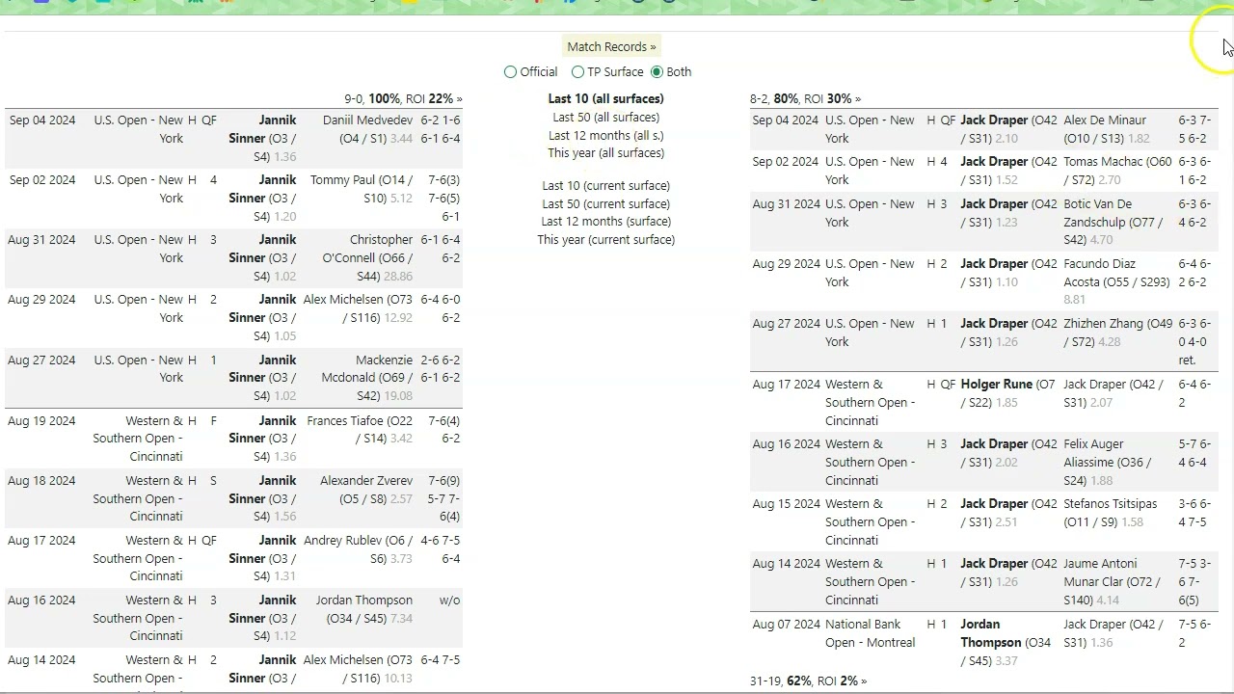The image size is (1234, 694).
Task: Open Frances Tiafoe's player link
Action: point(346,421)
